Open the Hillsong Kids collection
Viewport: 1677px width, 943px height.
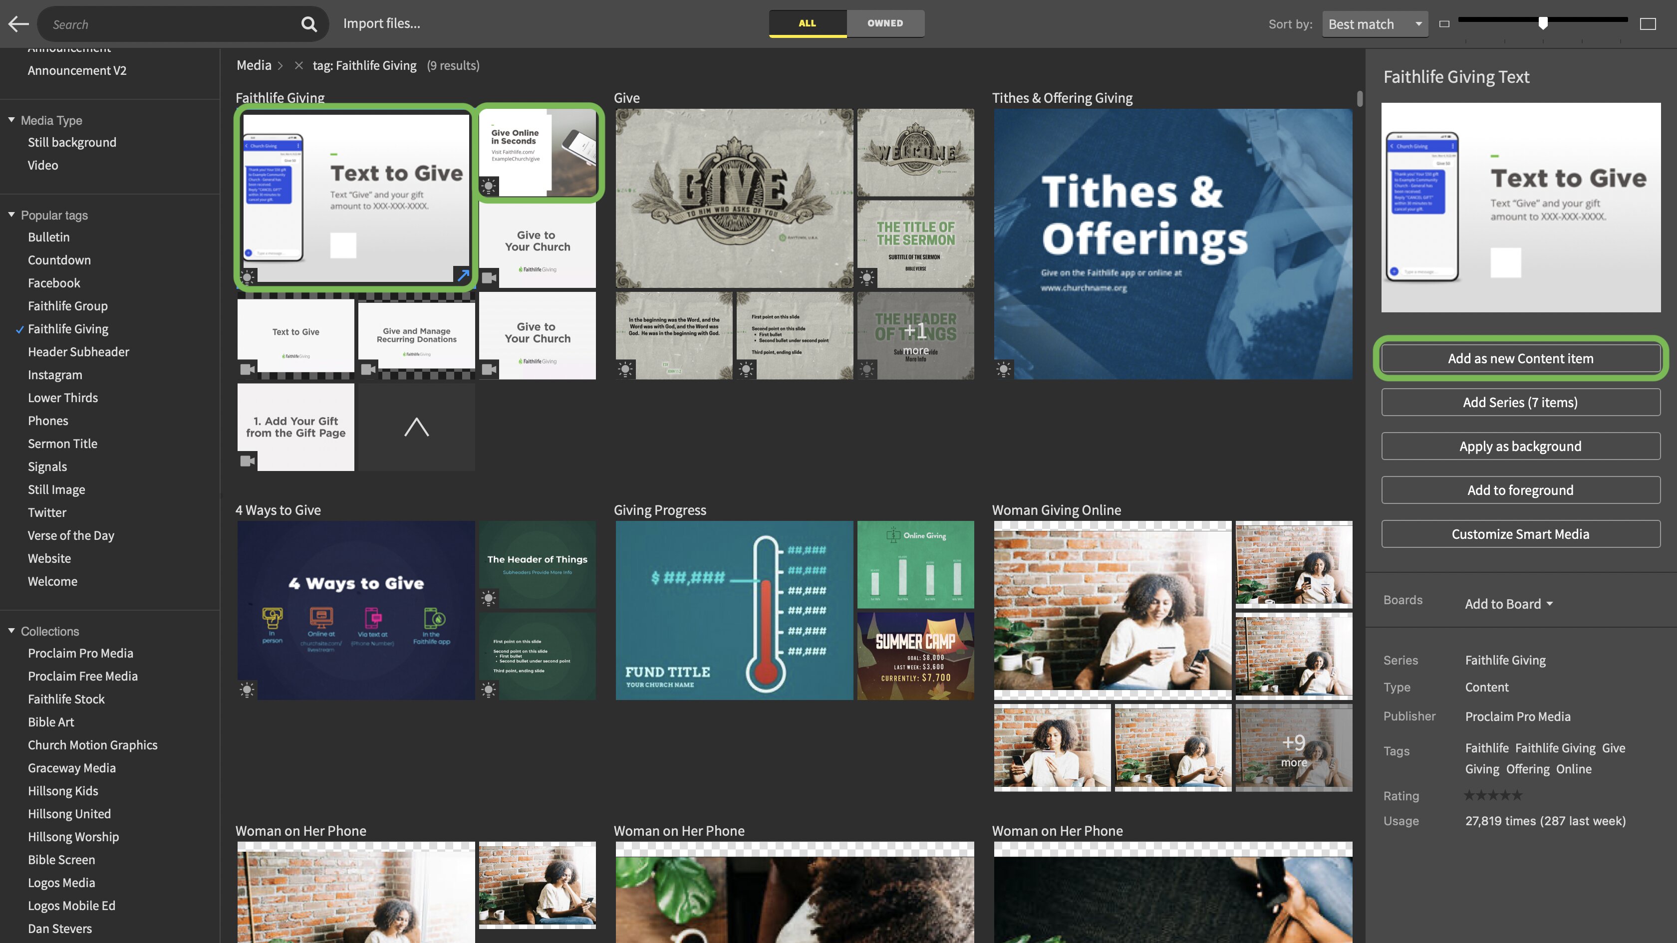click(63, 791)
